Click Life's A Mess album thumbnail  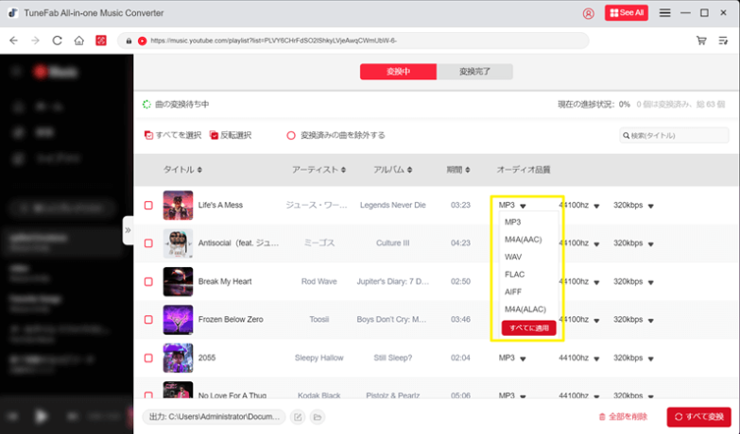click(x=178, y=206)
